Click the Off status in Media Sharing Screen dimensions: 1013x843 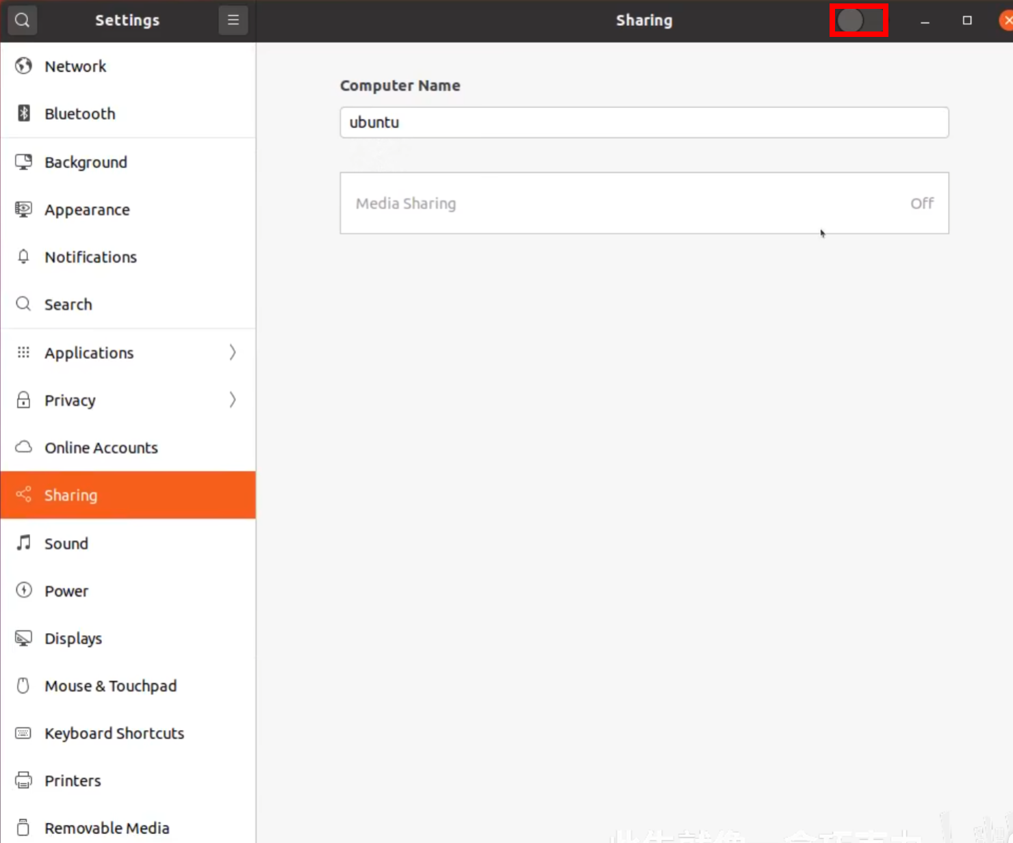tap(922, 203)
